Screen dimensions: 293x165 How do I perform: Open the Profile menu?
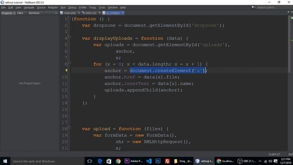tap(82, 7)
